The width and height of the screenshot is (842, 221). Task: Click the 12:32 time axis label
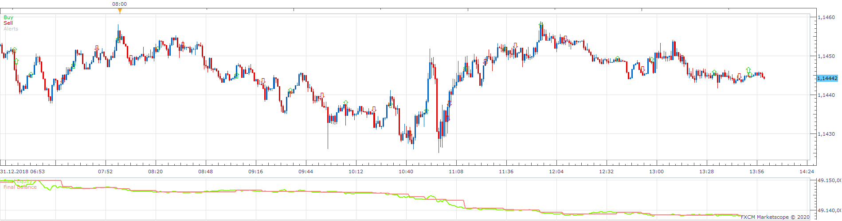607,171
